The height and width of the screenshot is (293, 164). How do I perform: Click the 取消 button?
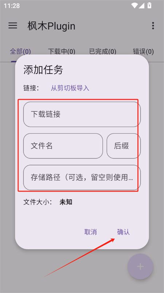point(90,232)
